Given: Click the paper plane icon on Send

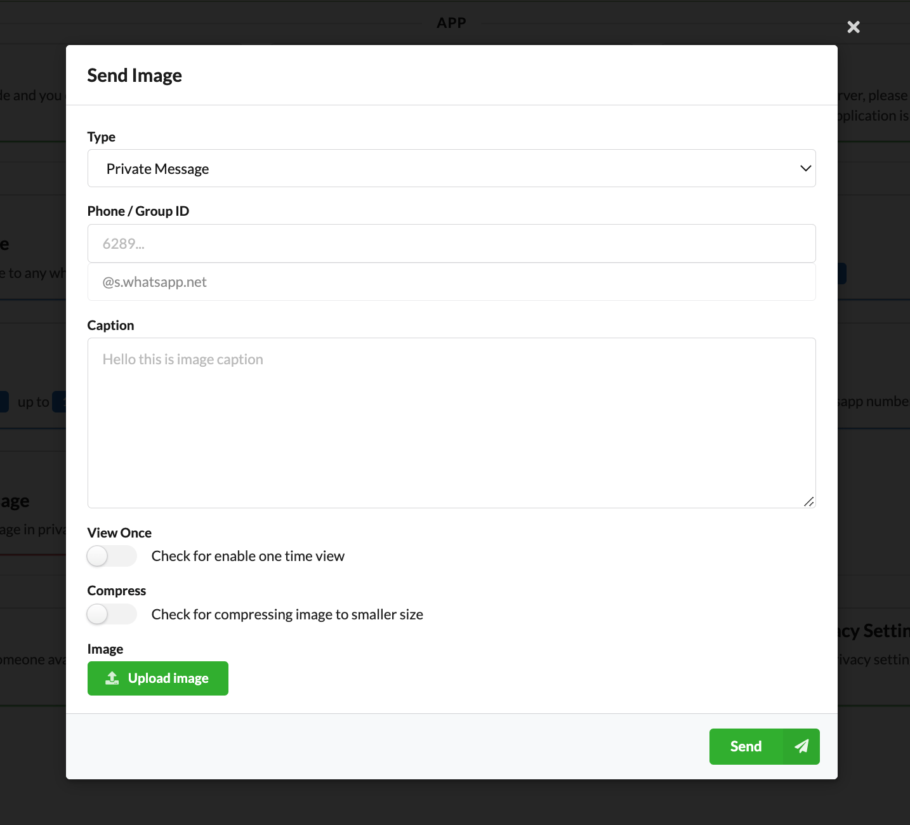Looking at the screenshot, I should tap(801, 746).
